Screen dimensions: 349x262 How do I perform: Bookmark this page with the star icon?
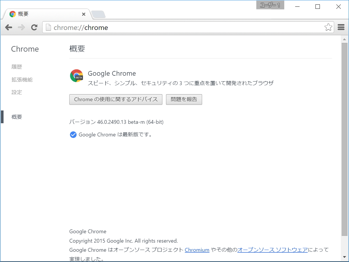328,27
